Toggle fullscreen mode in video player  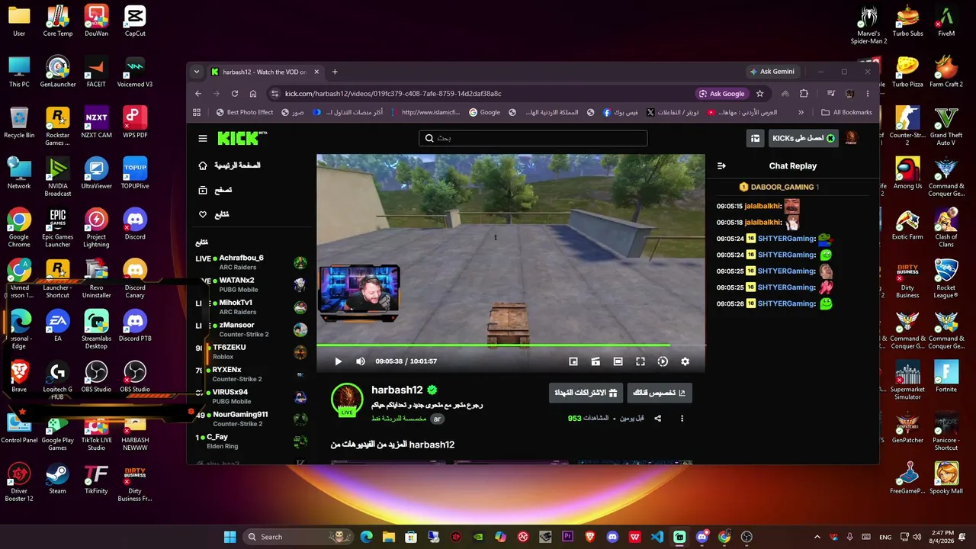[x=640, y=361]
